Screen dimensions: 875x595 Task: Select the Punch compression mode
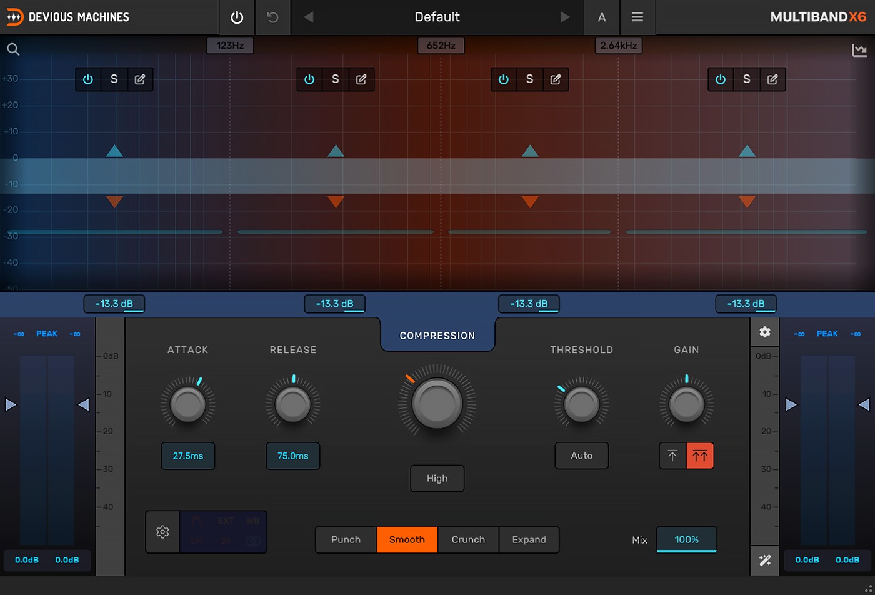click(x=346, y=539)
